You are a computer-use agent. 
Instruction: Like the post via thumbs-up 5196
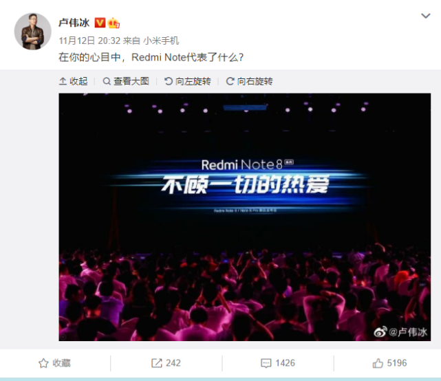[389, 363]
